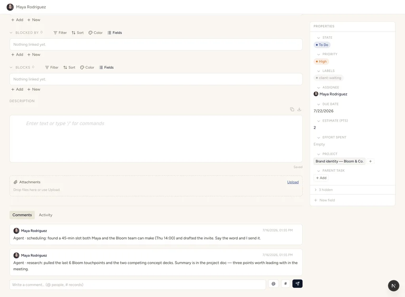Click the @ mention button

[273, 284]
